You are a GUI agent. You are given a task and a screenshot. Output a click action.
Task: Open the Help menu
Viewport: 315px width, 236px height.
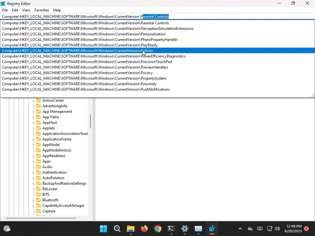click(x=57, y=10)
